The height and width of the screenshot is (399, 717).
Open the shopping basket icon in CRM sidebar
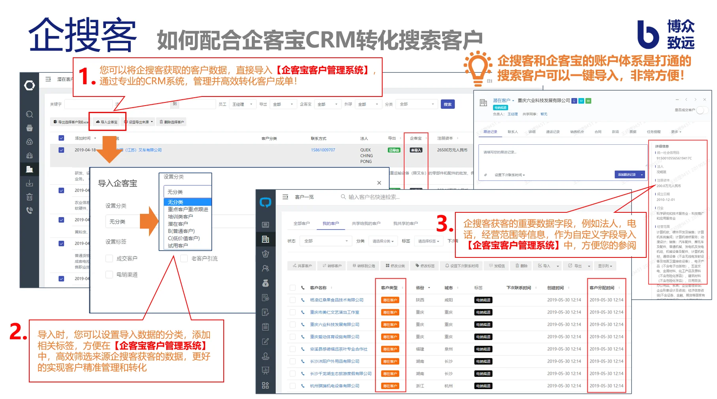[266, 254]
